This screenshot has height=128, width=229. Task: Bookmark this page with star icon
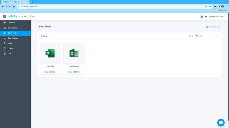[210, 6]
